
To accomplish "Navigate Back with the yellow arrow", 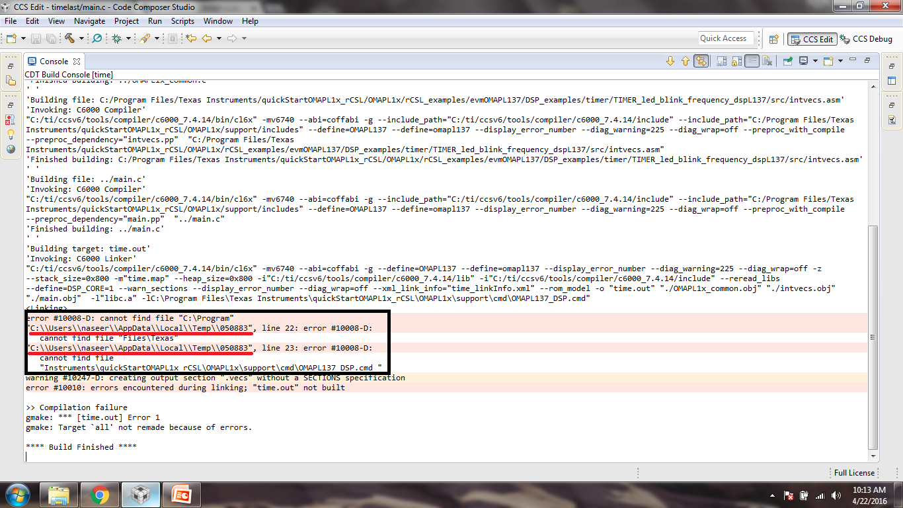I will point(207,39).
